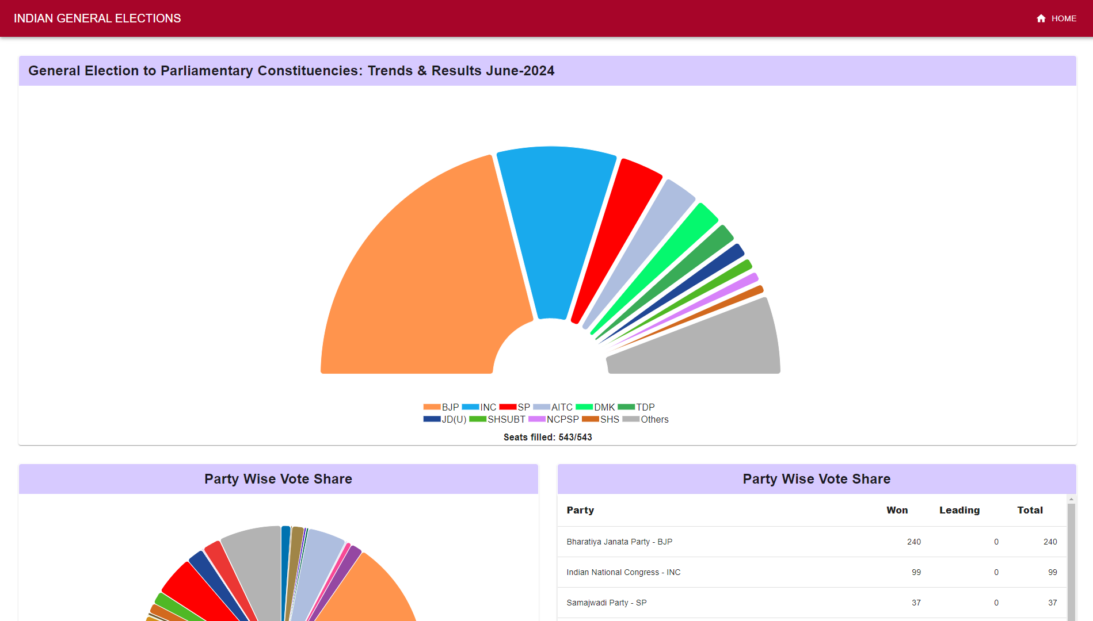Click the home icon in header

pos(1041,18)
